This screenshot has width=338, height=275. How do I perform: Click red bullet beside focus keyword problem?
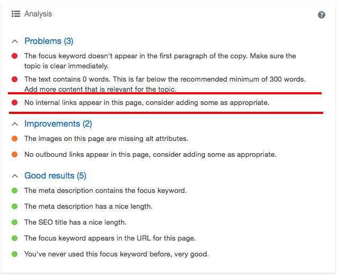coord(14,56)
